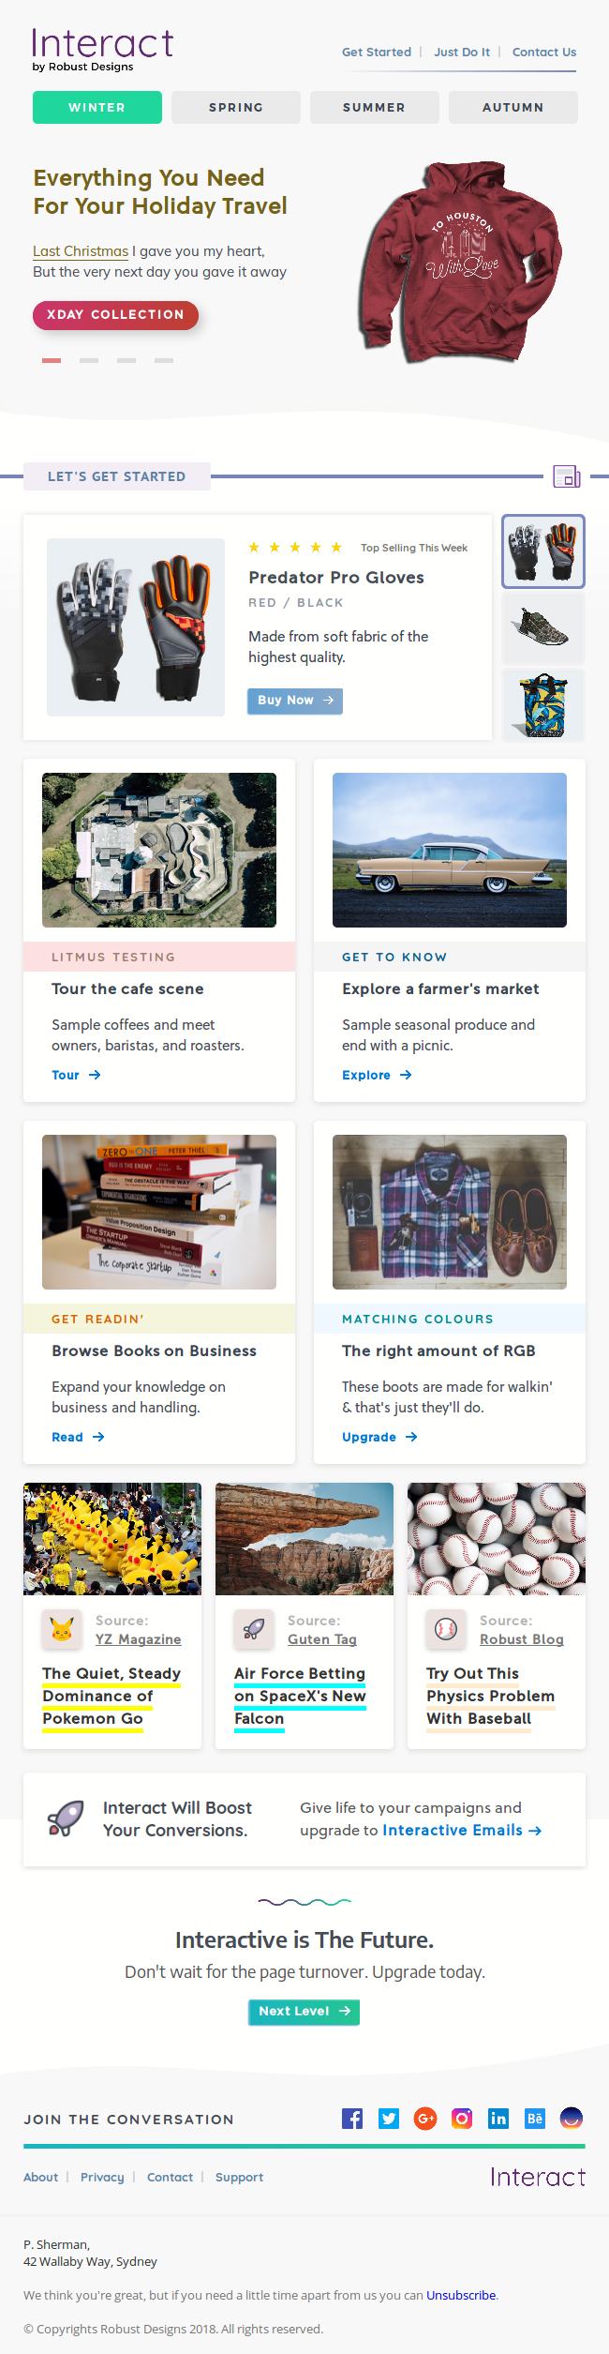Screen dimensions: 609x2354
Task: Click the Pikachu icon beside YZ Magazine
Action: click(62, 1629)
